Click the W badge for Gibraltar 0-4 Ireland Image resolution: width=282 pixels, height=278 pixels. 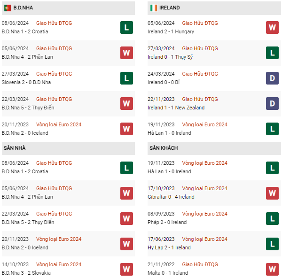pyautogui.click(x=272, y=193)
